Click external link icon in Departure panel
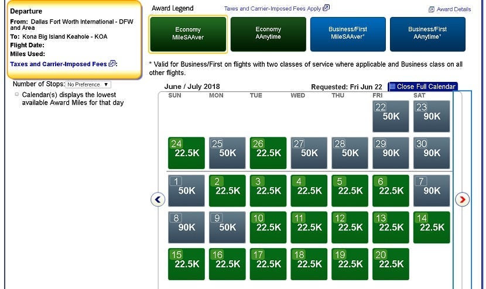Screen dimensions: 486x289 112,64
